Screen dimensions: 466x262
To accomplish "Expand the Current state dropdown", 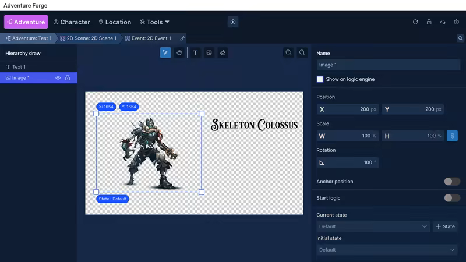I will pyautogui.click(x=373, y=226).
